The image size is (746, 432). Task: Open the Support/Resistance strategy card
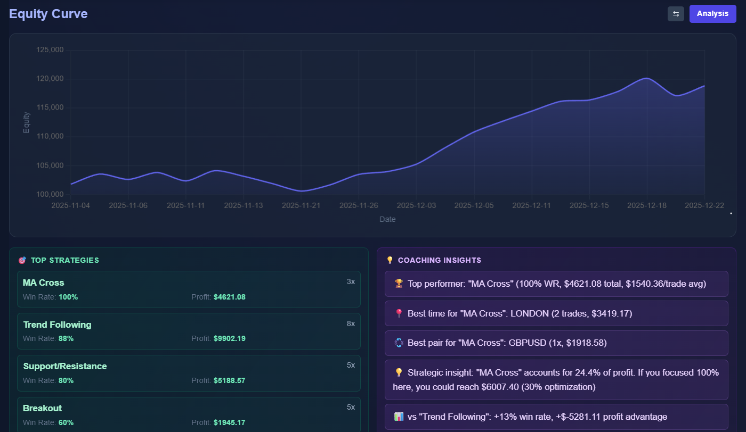point(189,373)
